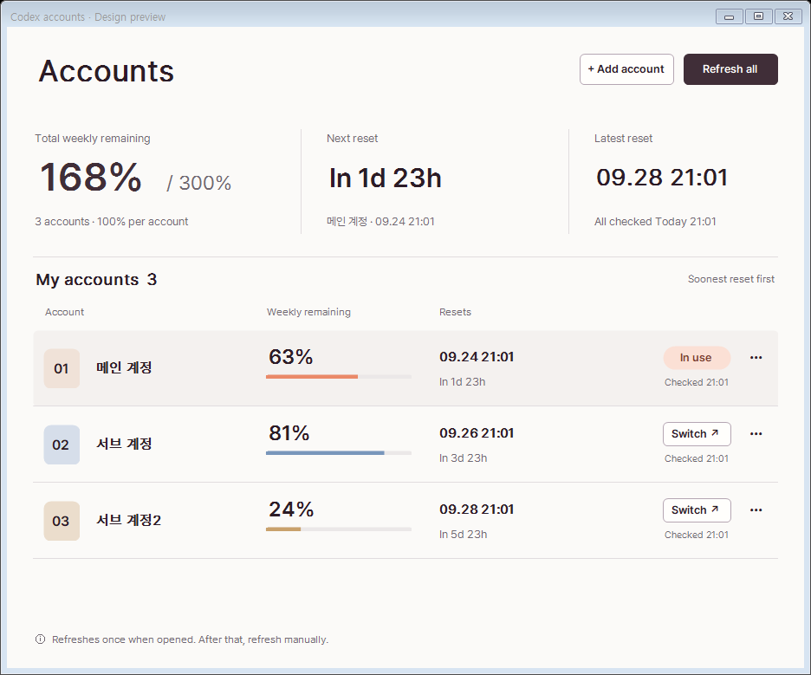This screenshot has height=675, width=811.
Task: Minimize the Codex accounts window
Action: (730, 16)
